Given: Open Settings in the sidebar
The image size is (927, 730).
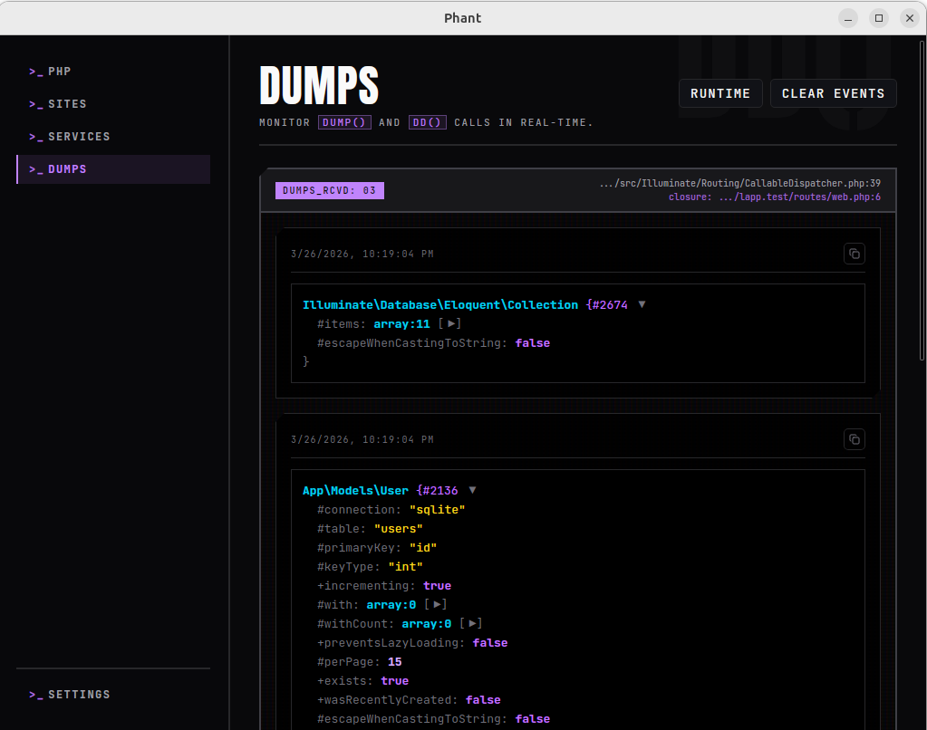Looking at the screenshot, I should point(113,695).
